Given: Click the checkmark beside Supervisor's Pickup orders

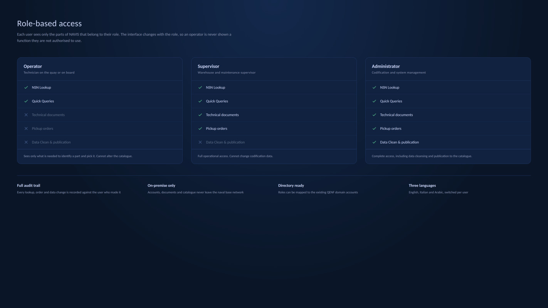Looking at the screenshot, I should [x=200, y=129].
